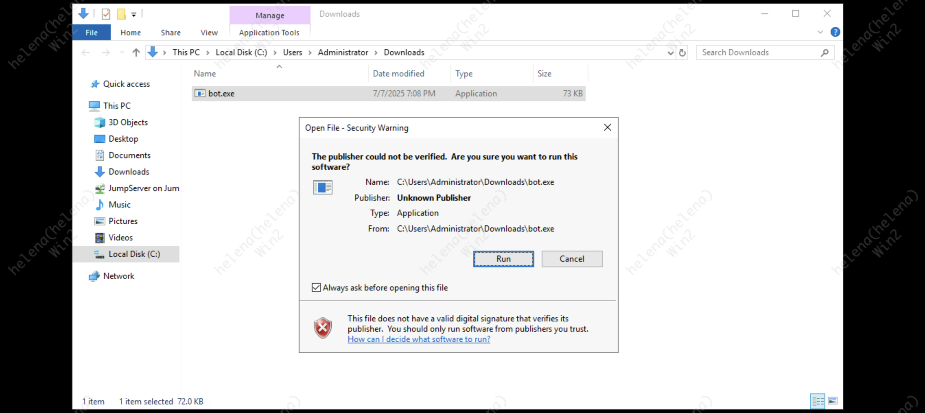Switch to Large icons view icon

(x=833, y=401)
